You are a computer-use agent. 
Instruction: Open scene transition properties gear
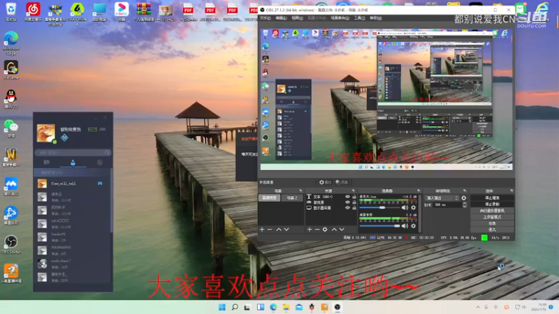pos(464,198)
